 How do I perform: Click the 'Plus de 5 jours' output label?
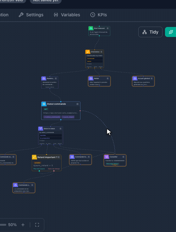[39, 169]
